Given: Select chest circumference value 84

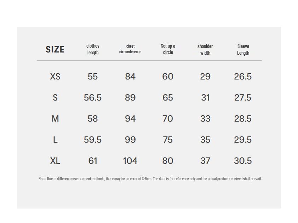Looking at the screenshot, I should (x=130, y=77).
